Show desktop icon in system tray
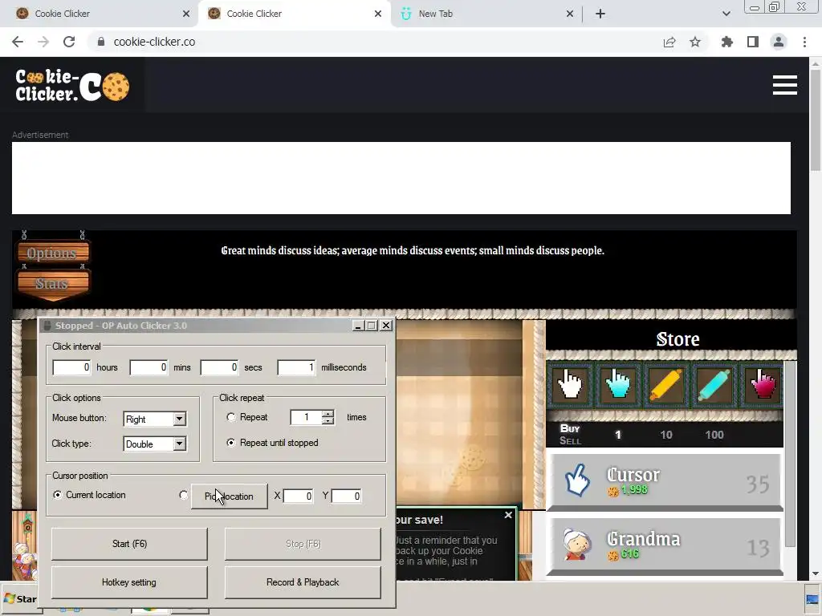 [x=812, y=599]
